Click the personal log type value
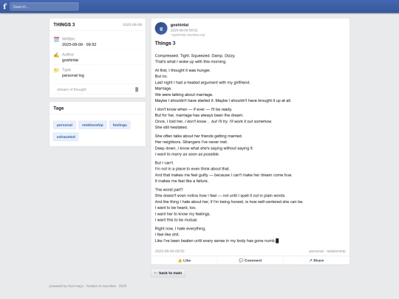Screen dimensions: 399x299 point(73,75)
